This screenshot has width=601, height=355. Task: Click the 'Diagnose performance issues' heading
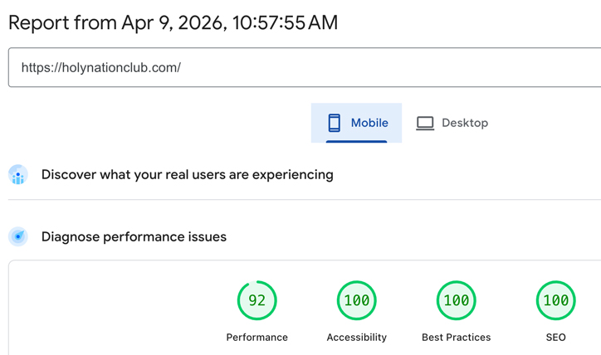tap(134, 236)
